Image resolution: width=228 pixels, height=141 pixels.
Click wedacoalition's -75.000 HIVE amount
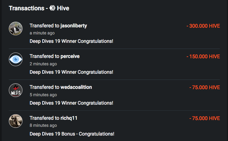tap(205, 87)
